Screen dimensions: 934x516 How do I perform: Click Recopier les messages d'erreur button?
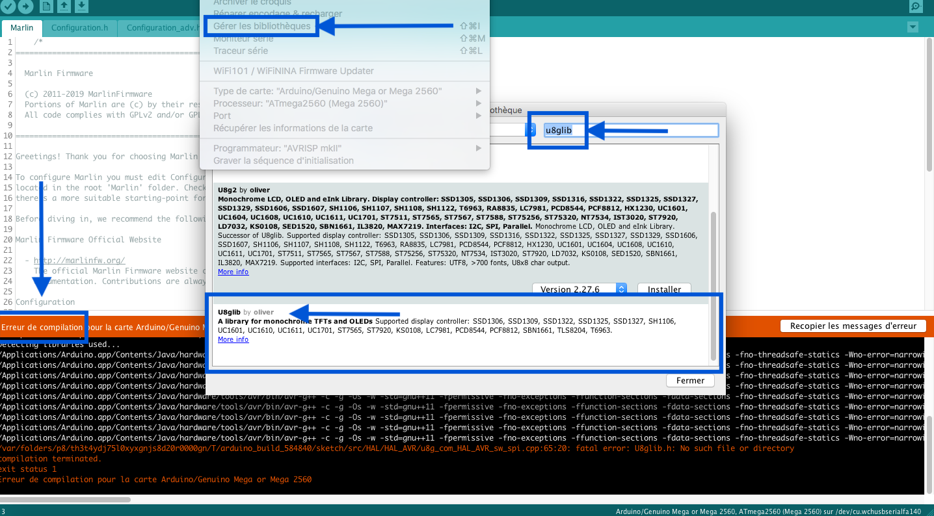[852, 326]
